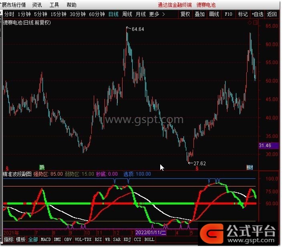
Task: Click the 逃顶: 100.00 indicator value
Action: [x=137, y=174]
